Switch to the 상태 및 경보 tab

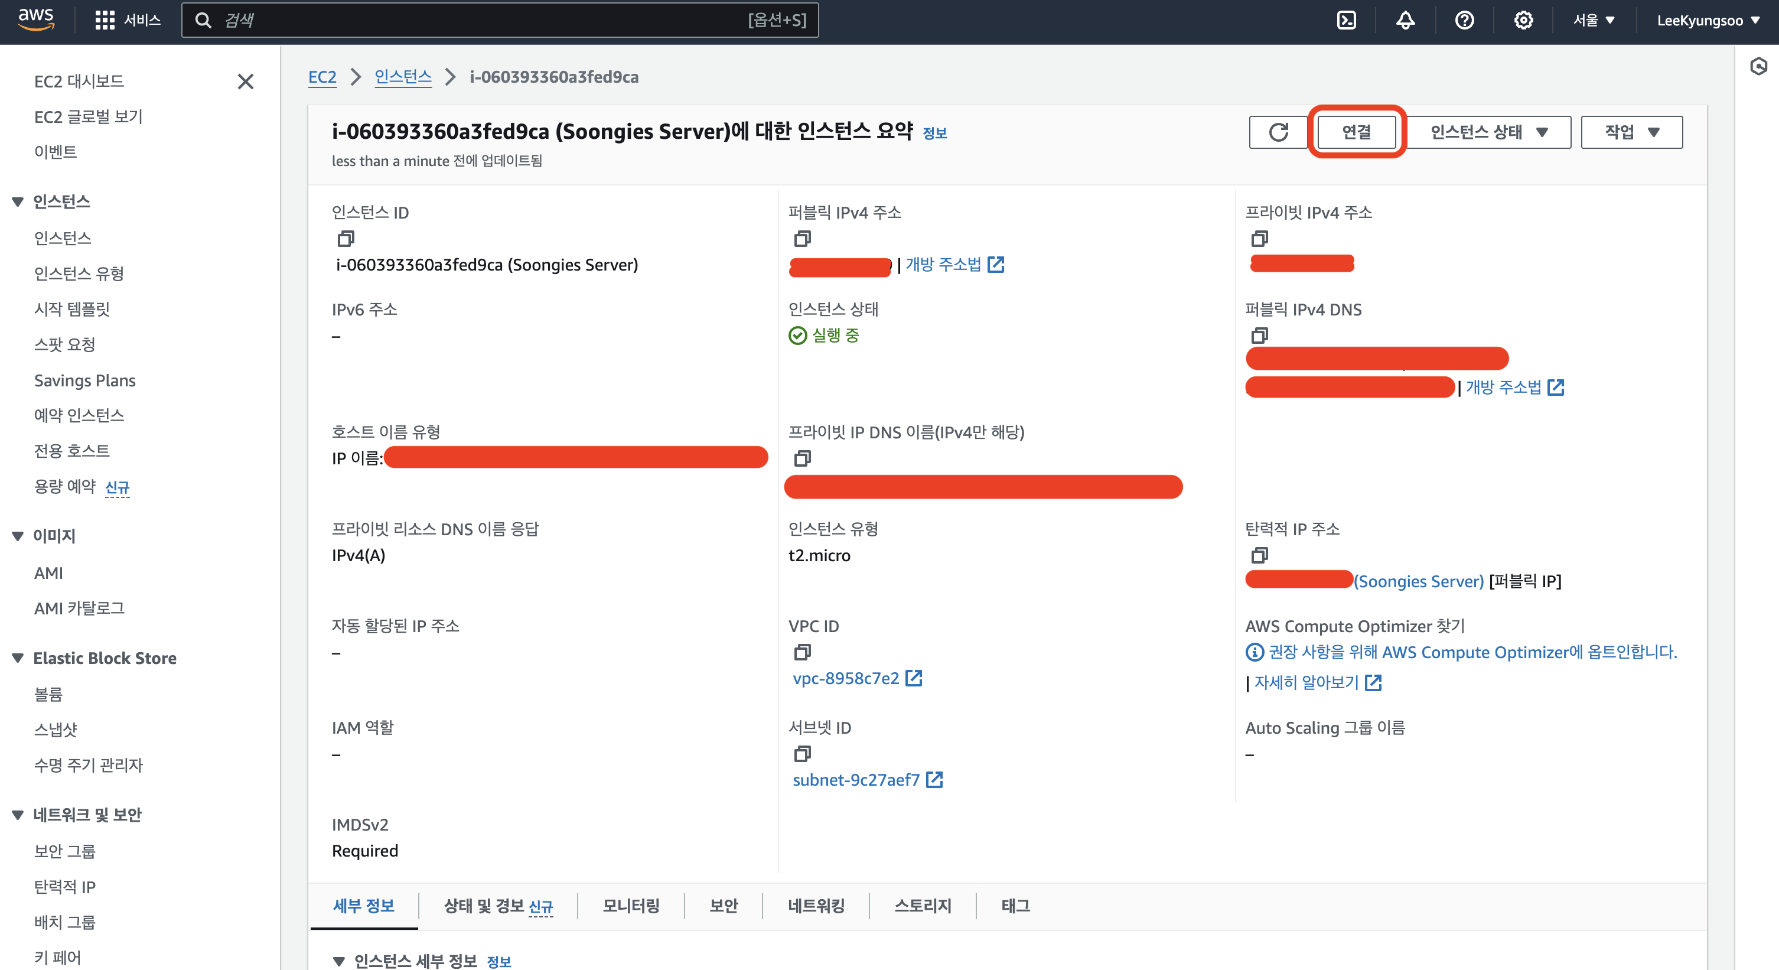pyautogui.click(x=498, y=906)
